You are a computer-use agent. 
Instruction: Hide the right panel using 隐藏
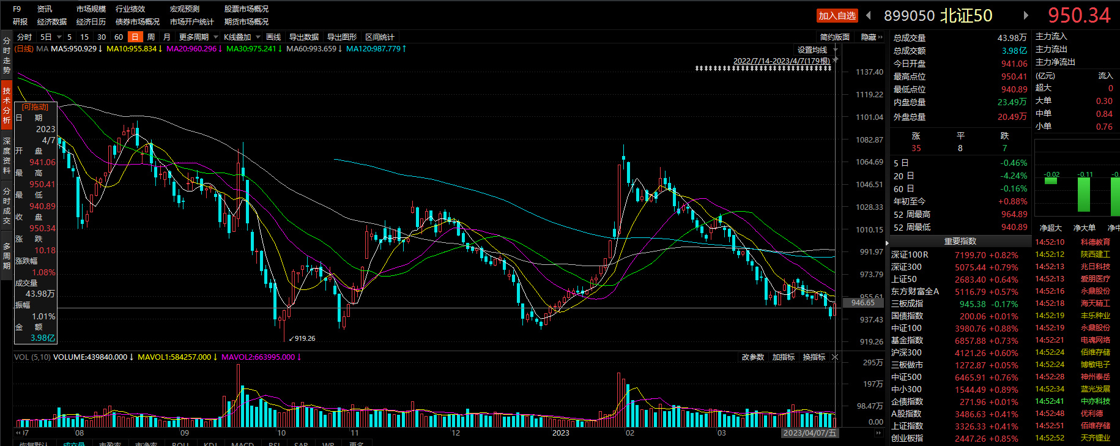[871, 37]
